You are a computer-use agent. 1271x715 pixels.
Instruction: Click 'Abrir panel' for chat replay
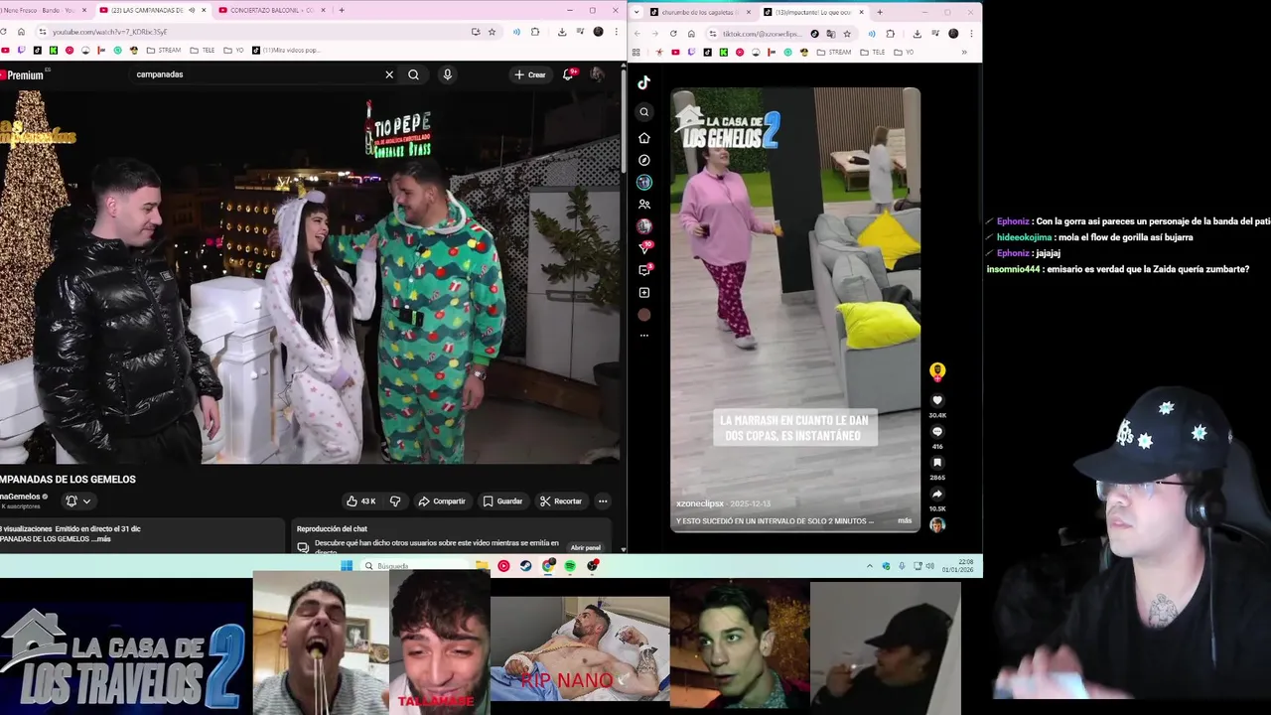[586, 548]
